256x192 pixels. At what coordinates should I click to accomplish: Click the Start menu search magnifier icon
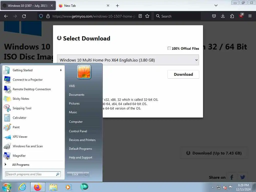(57, 174)
